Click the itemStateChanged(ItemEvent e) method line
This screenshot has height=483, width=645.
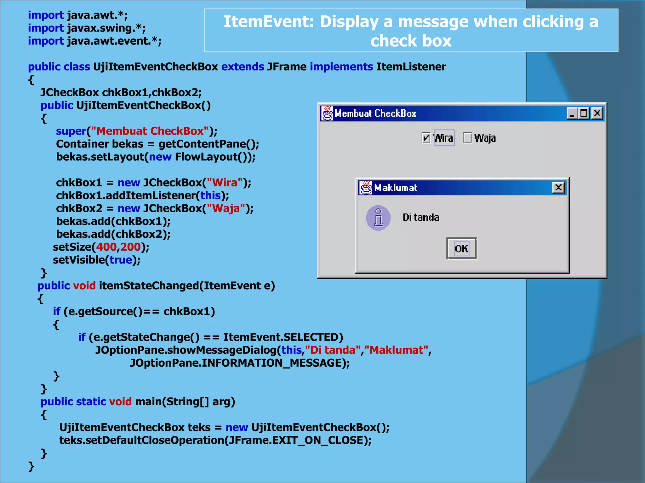click(x=156, y=286)
